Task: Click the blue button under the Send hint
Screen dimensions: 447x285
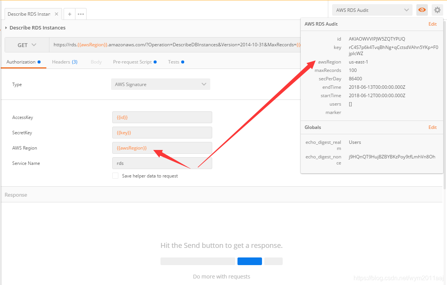Action: (249, 261)
